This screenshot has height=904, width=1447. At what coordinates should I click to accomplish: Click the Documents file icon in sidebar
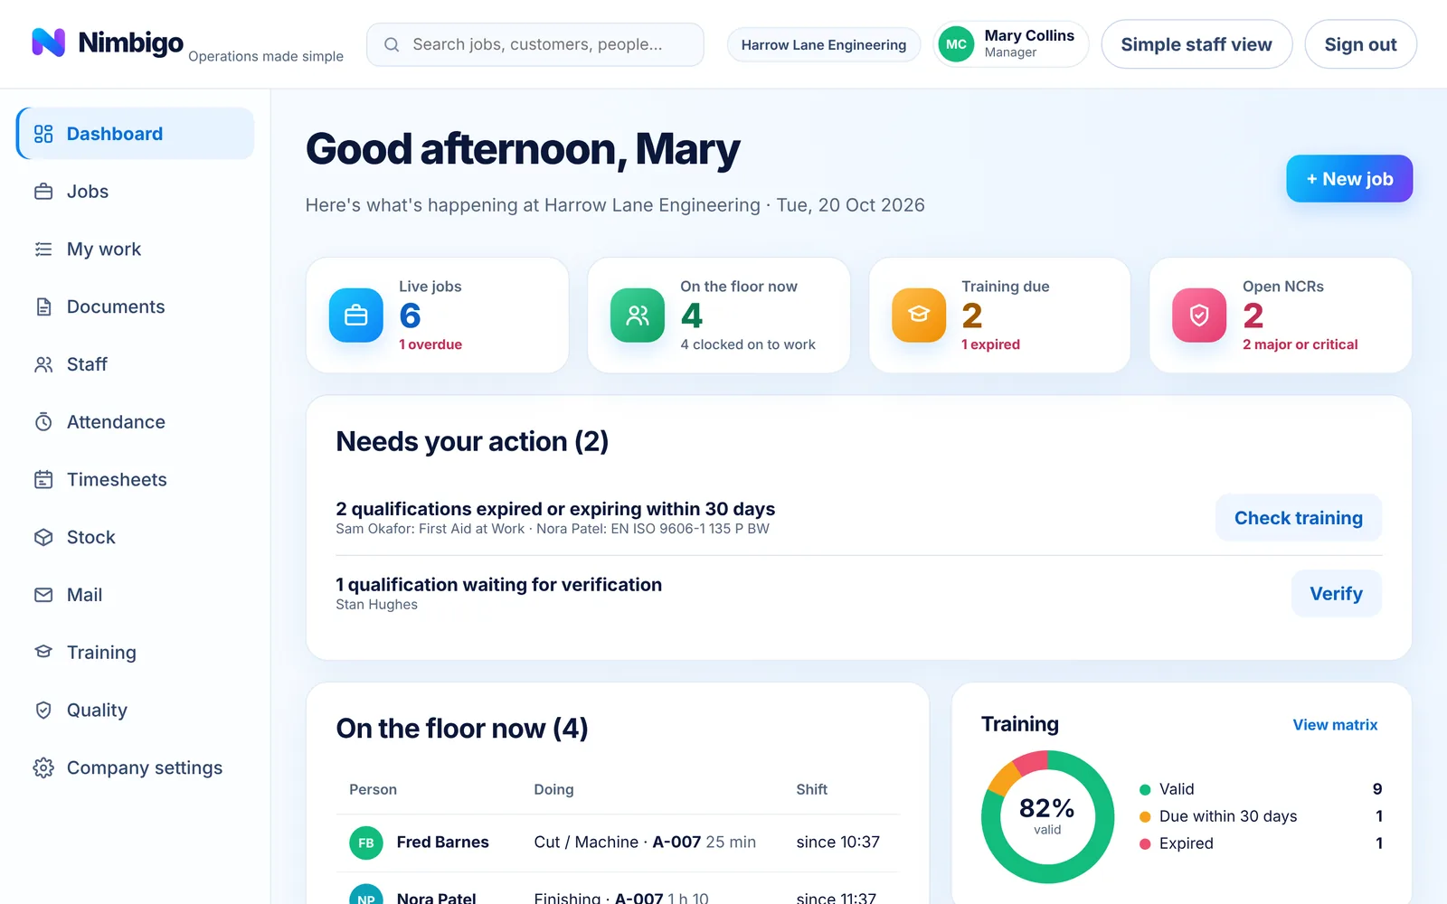[x=43, y=306]
